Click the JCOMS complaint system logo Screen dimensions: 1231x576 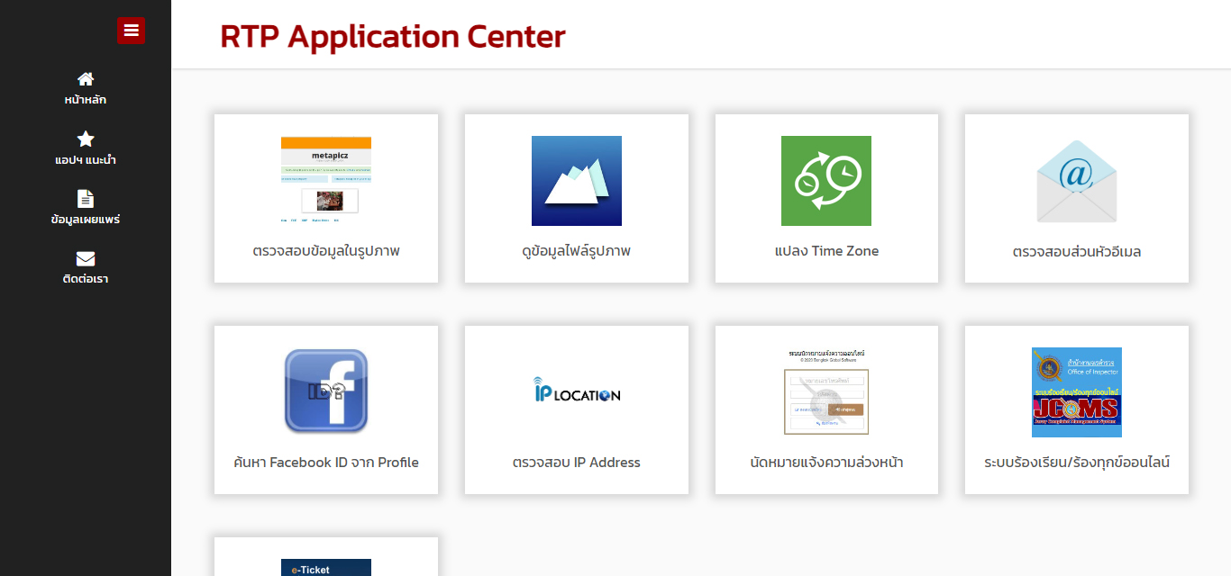point(1076,391)
